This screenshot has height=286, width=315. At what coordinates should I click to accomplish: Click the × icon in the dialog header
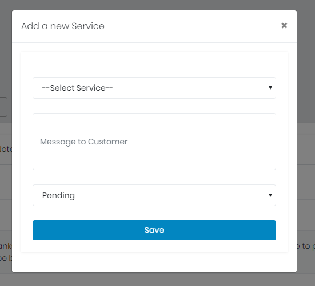pyautogui.click(x=284, y=26)
